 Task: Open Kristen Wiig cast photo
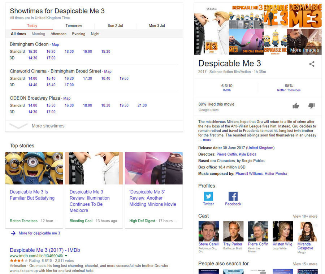point(283,231)
